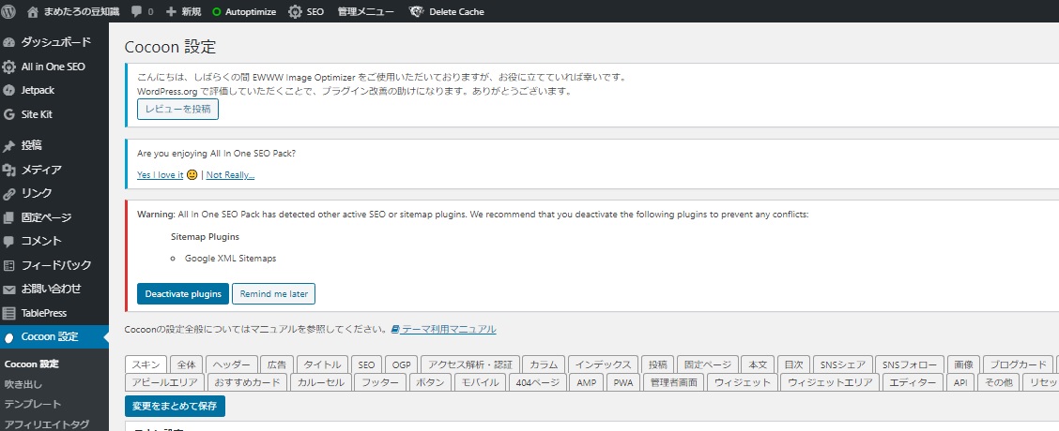Open the 吹き出し submenu item
The width and height of the screenshot is (1059, 431).
[23, 384]
